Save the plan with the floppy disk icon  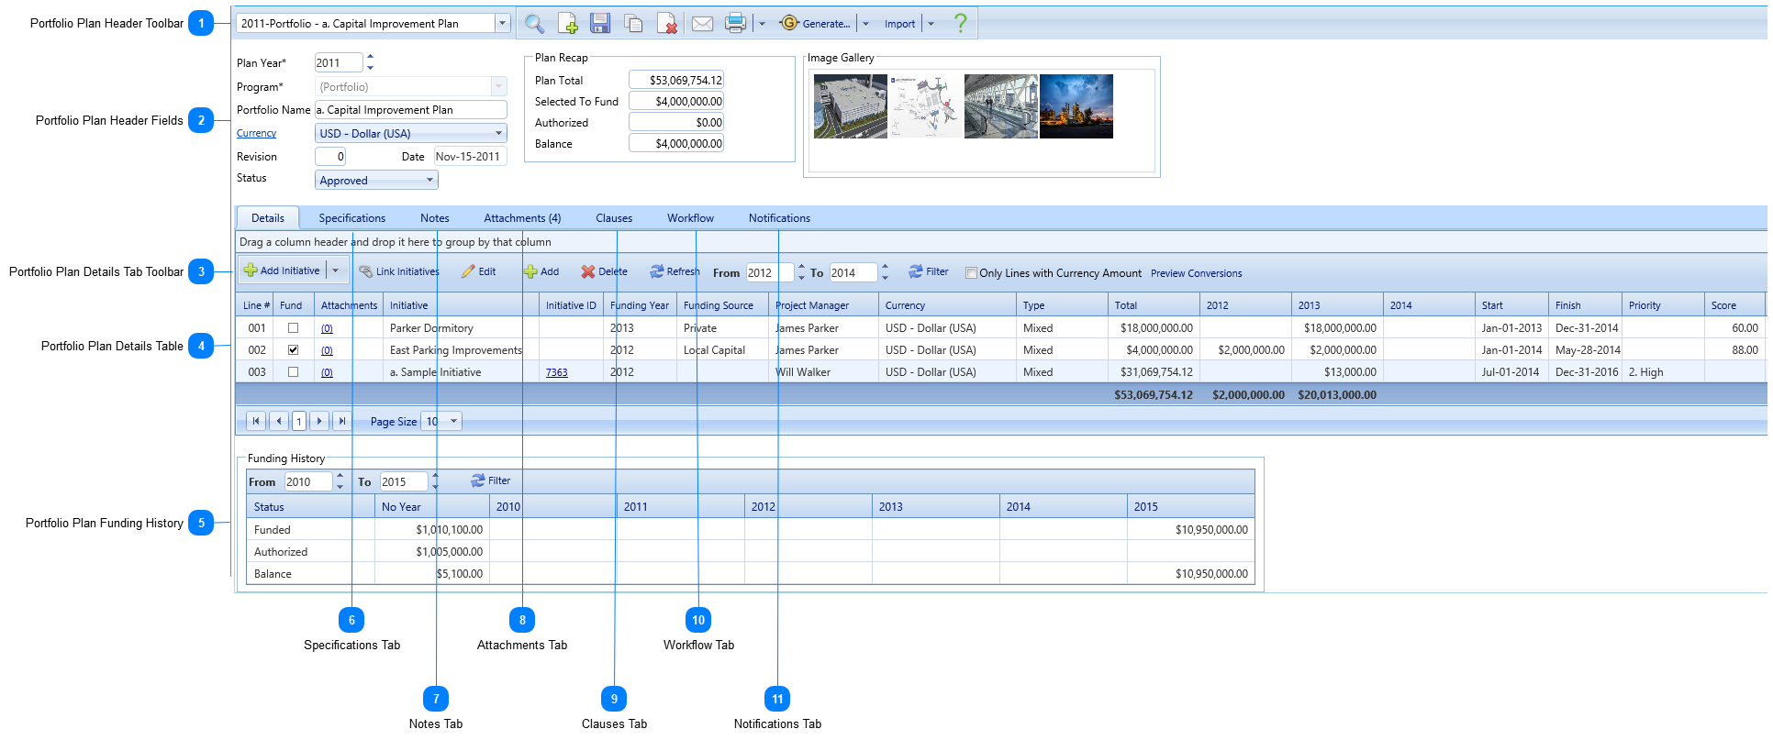tap(600, 24)
